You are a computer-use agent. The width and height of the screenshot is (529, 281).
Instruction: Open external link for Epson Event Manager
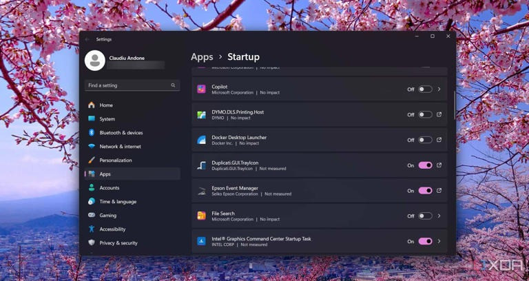tap(439, 191)
